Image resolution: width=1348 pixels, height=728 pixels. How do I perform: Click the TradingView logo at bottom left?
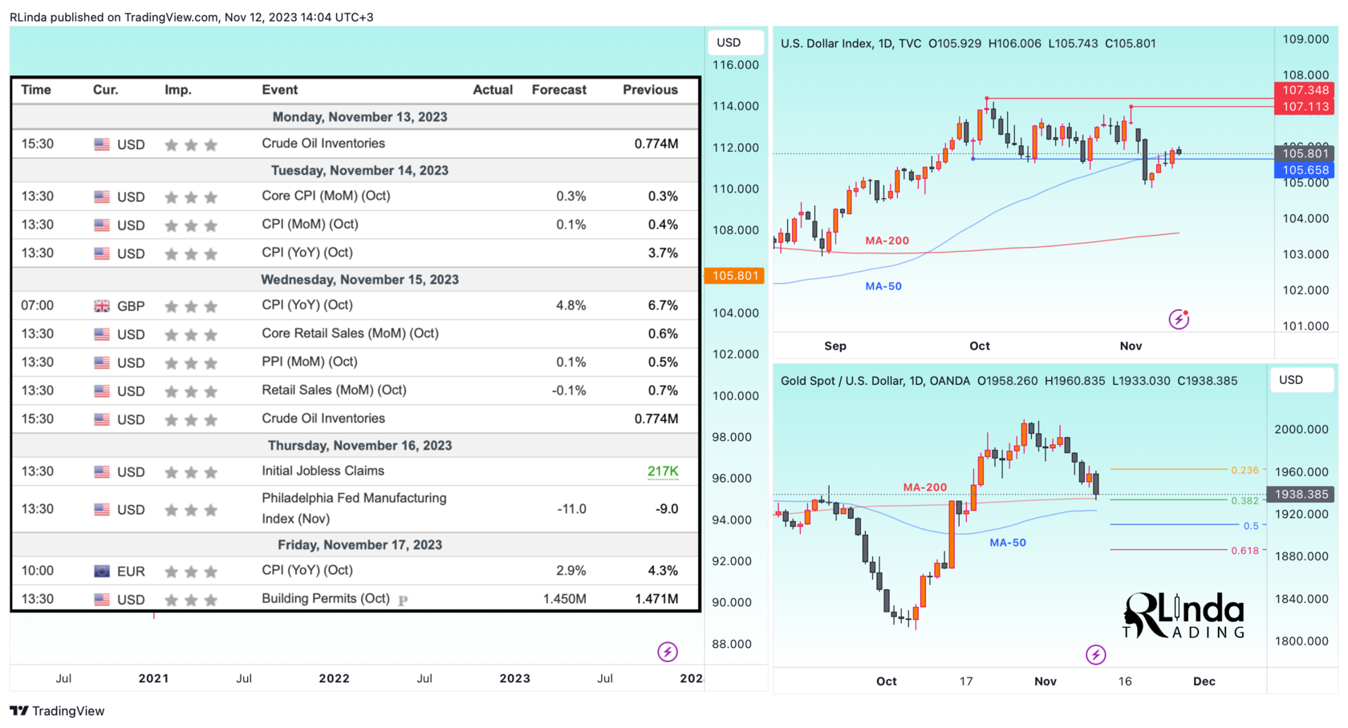click(x=57, y=711)
